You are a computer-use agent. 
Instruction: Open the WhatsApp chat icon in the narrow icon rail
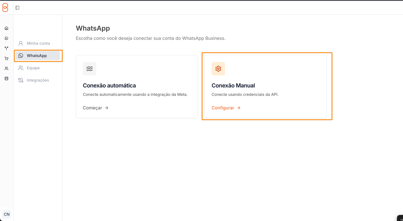tap(6, 38)
